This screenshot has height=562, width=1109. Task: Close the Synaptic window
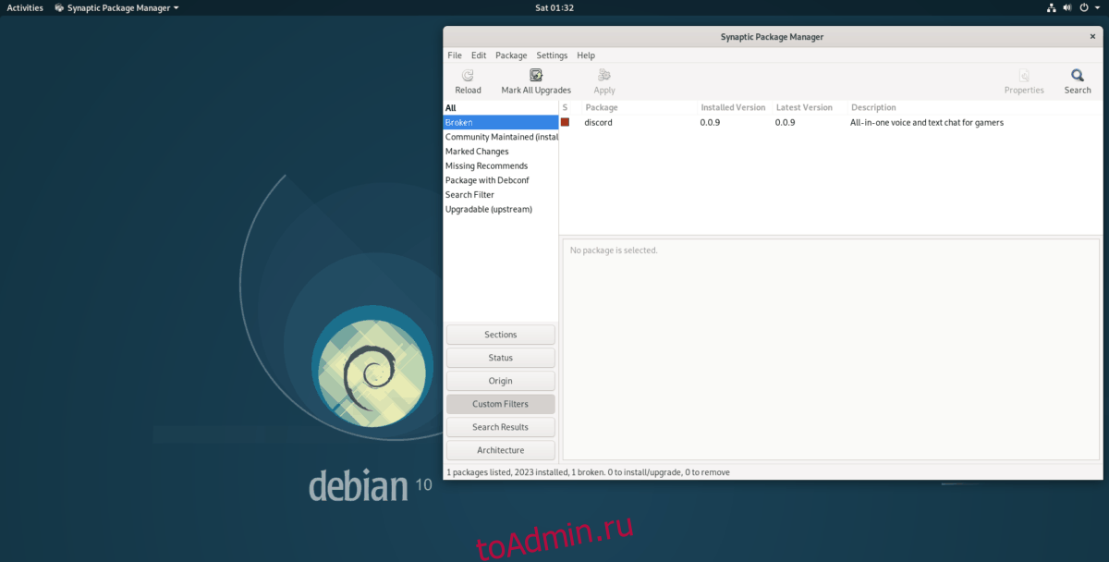click(x=1092, y=37)
